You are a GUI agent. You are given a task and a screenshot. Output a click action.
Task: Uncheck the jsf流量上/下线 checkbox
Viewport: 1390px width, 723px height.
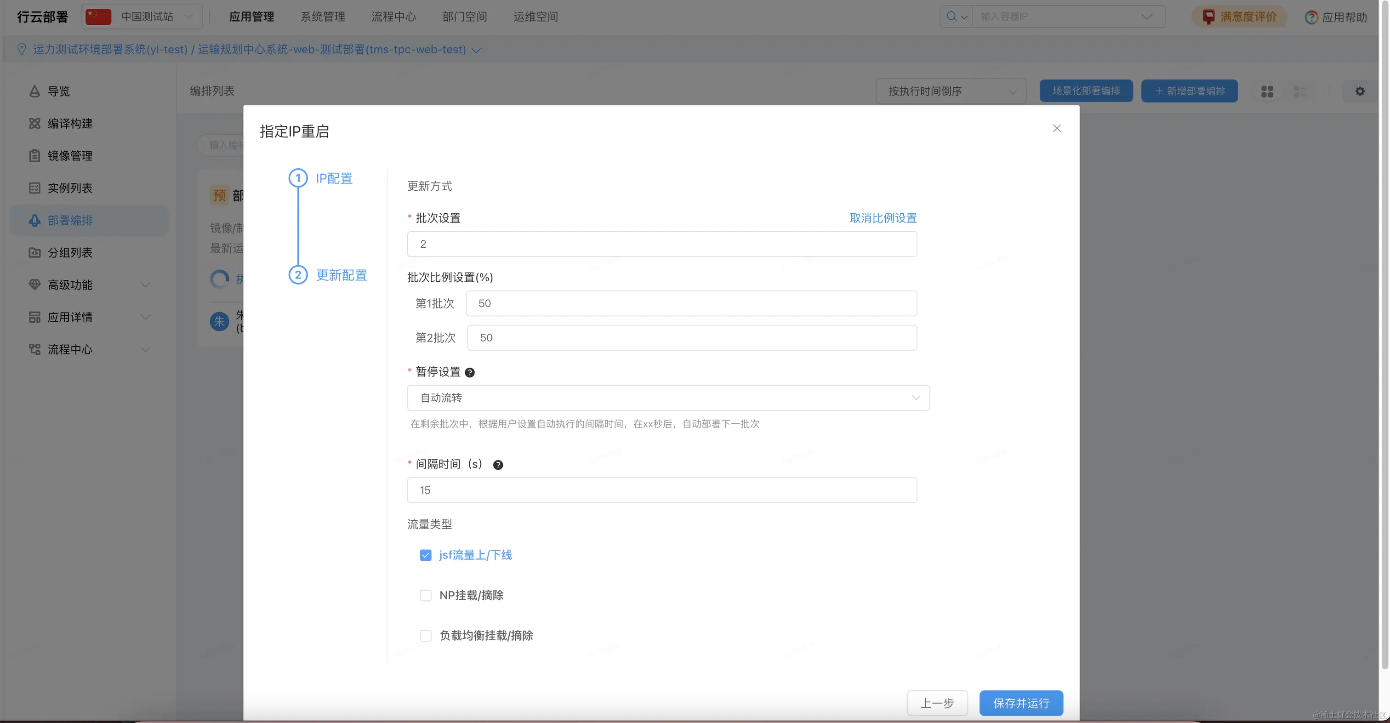coord(425,555)
